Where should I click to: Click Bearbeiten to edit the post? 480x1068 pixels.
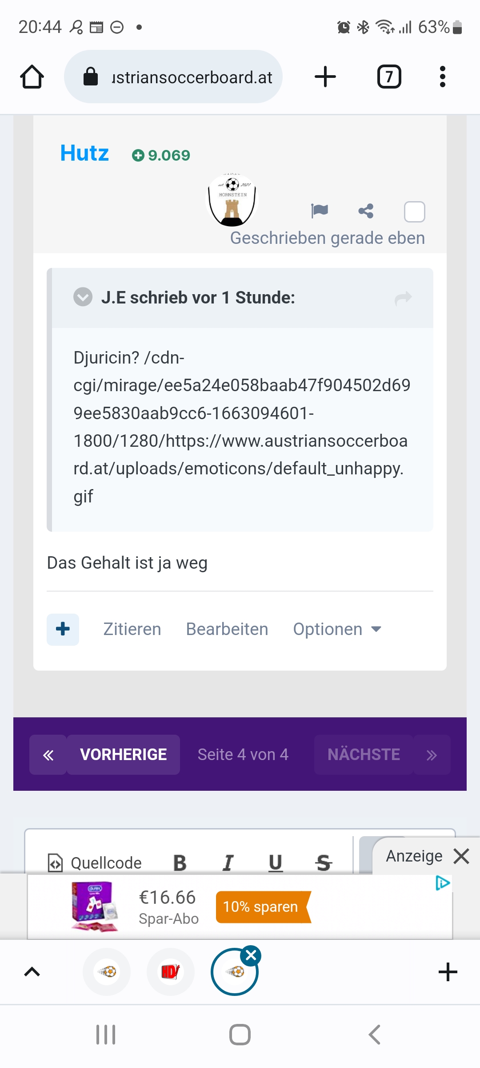(x=227, y=629)
